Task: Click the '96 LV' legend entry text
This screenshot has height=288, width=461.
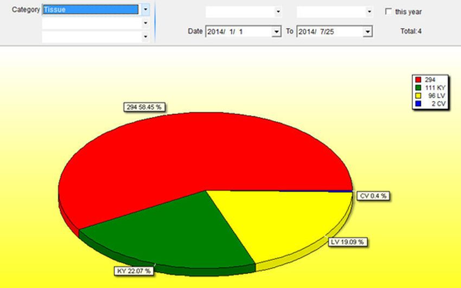Action: point(437,95)
